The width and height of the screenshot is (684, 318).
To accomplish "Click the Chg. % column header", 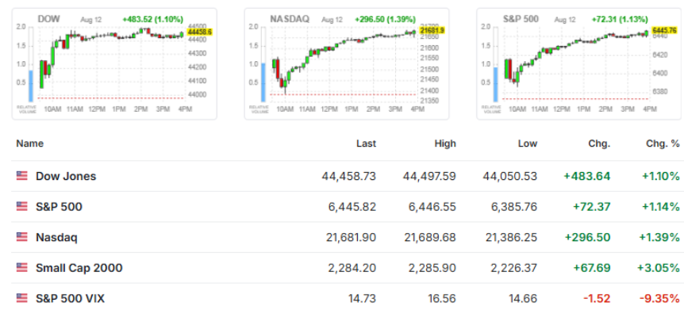I will pyautogui.click(x=663, y=144).
